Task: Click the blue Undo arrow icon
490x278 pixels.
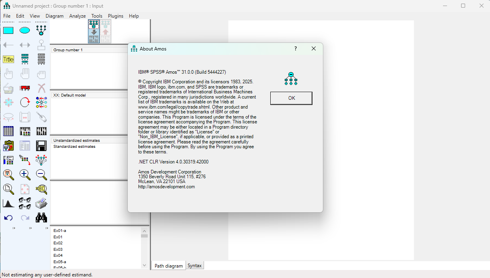Action: pyautogui.click(x=8, y=218)
